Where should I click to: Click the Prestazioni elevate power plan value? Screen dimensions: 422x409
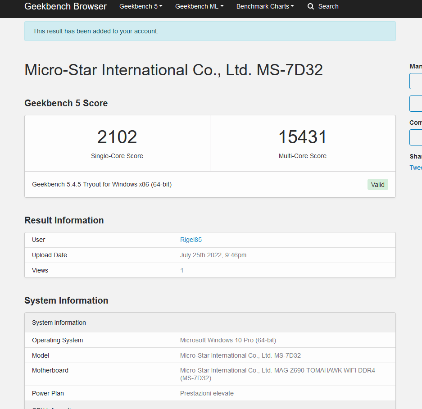click(207, 393)
